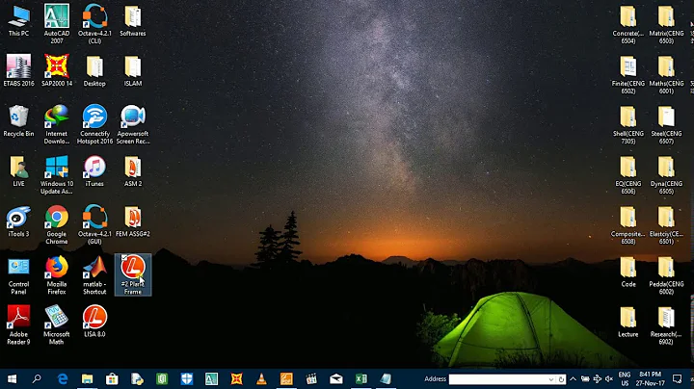The width and height of the screenshot is (694, 389).
Task: Launch SAP2000 14 shortcut
Action: [x=57, y=70]
